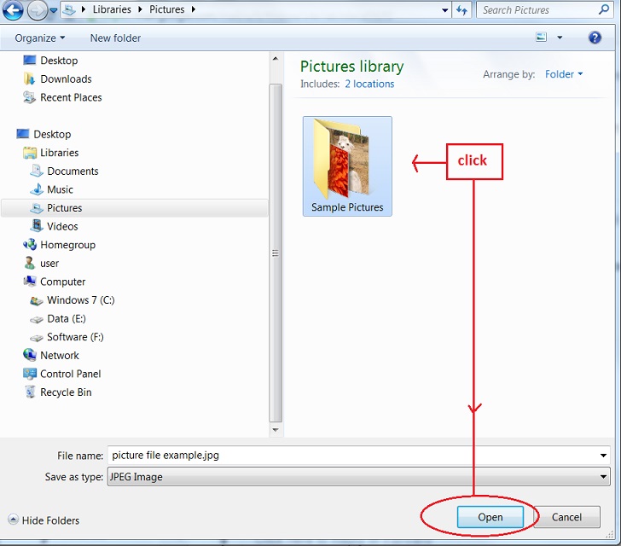Screen dimensions: 621x546
Task: Expand the arrow after Pictures breadcrumb
Action: pos(194,9)
